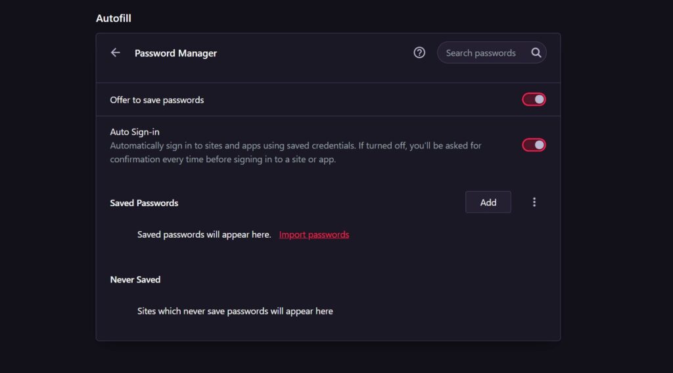
Task: Open the help question mark icon
Action: tap(419, 53)
